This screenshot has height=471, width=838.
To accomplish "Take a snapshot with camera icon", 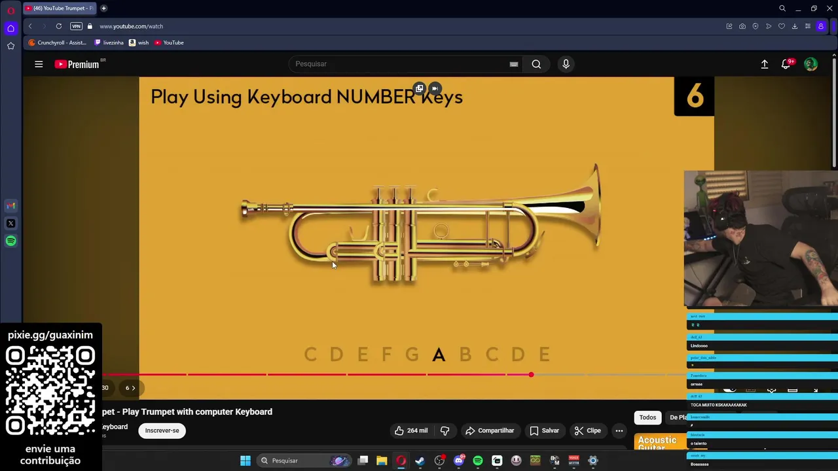I will click(742, 26).
